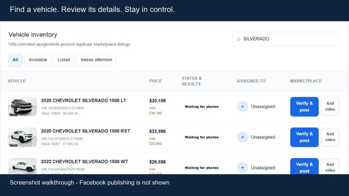Click Verify & post for the Silverado 1500 WT

(305, 166)
